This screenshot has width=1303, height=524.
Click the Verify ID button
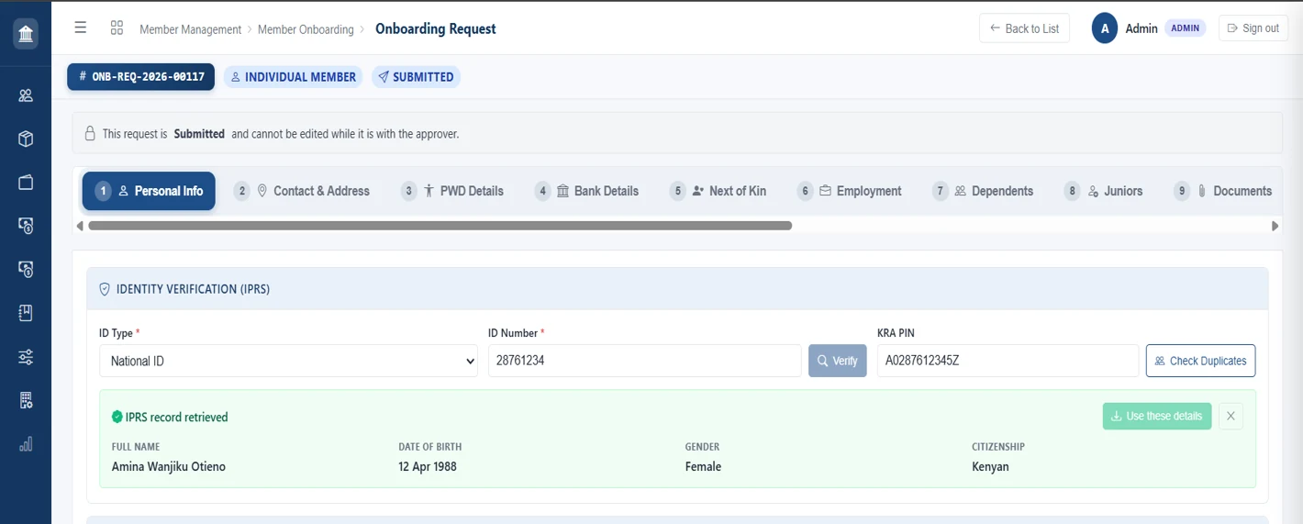point(838,361)
